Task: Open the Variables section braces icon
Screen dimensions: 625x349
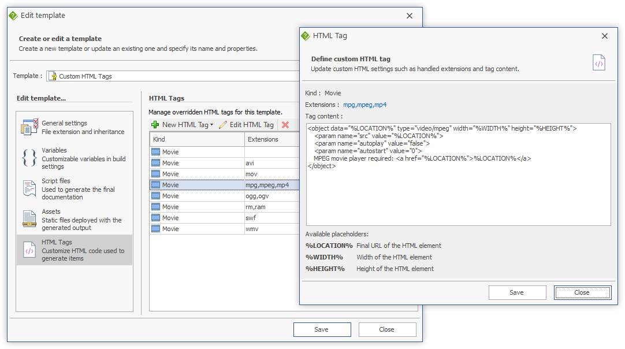Action: click(29, 158)
